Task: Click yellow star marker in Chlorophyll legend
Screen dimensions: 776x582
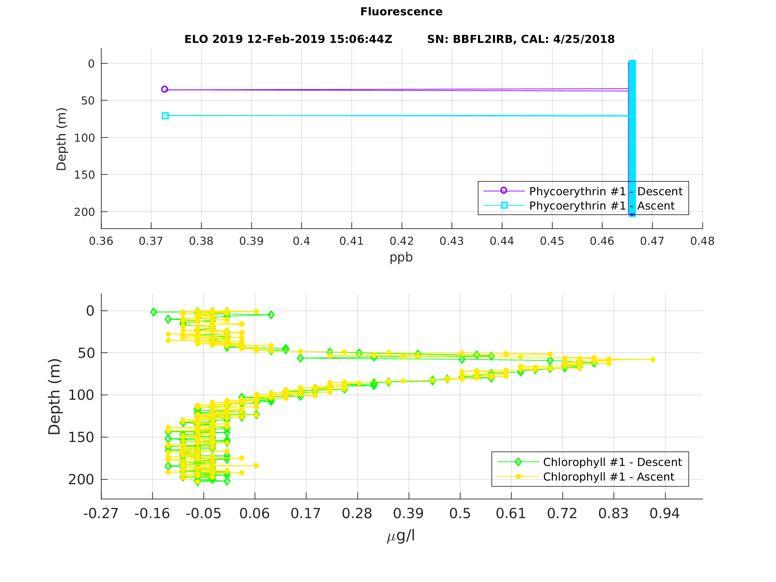Action: pyautogui.click(x=518, y=477)
